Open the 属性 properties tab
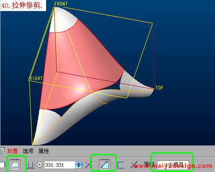This screenshot has width=215, height=172. pyautogui.click(x=43, y=151)
